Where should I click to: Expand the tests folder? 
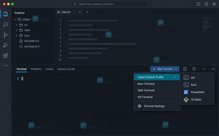(16, 30)
